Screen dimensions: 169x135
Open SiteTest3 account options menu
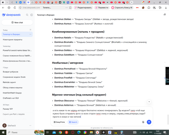(x=30, y=126)
